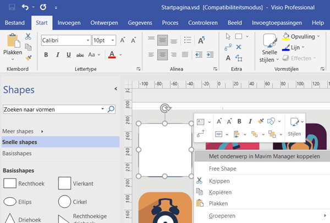Toggle italic in the floating mini toolbar
The image size is (330, 223).
(x=250, y=121)
